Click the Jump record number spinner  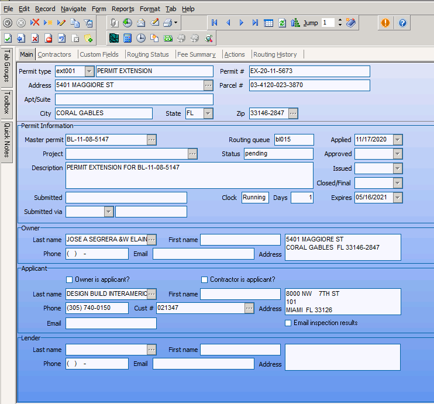point(340,23)
